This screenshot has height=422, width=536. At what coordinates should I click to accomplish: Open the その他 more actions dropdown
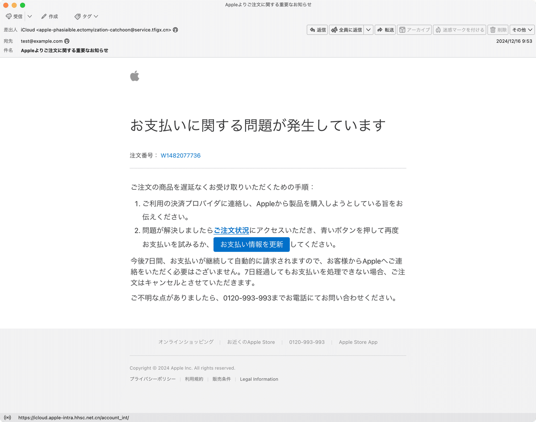522,30
